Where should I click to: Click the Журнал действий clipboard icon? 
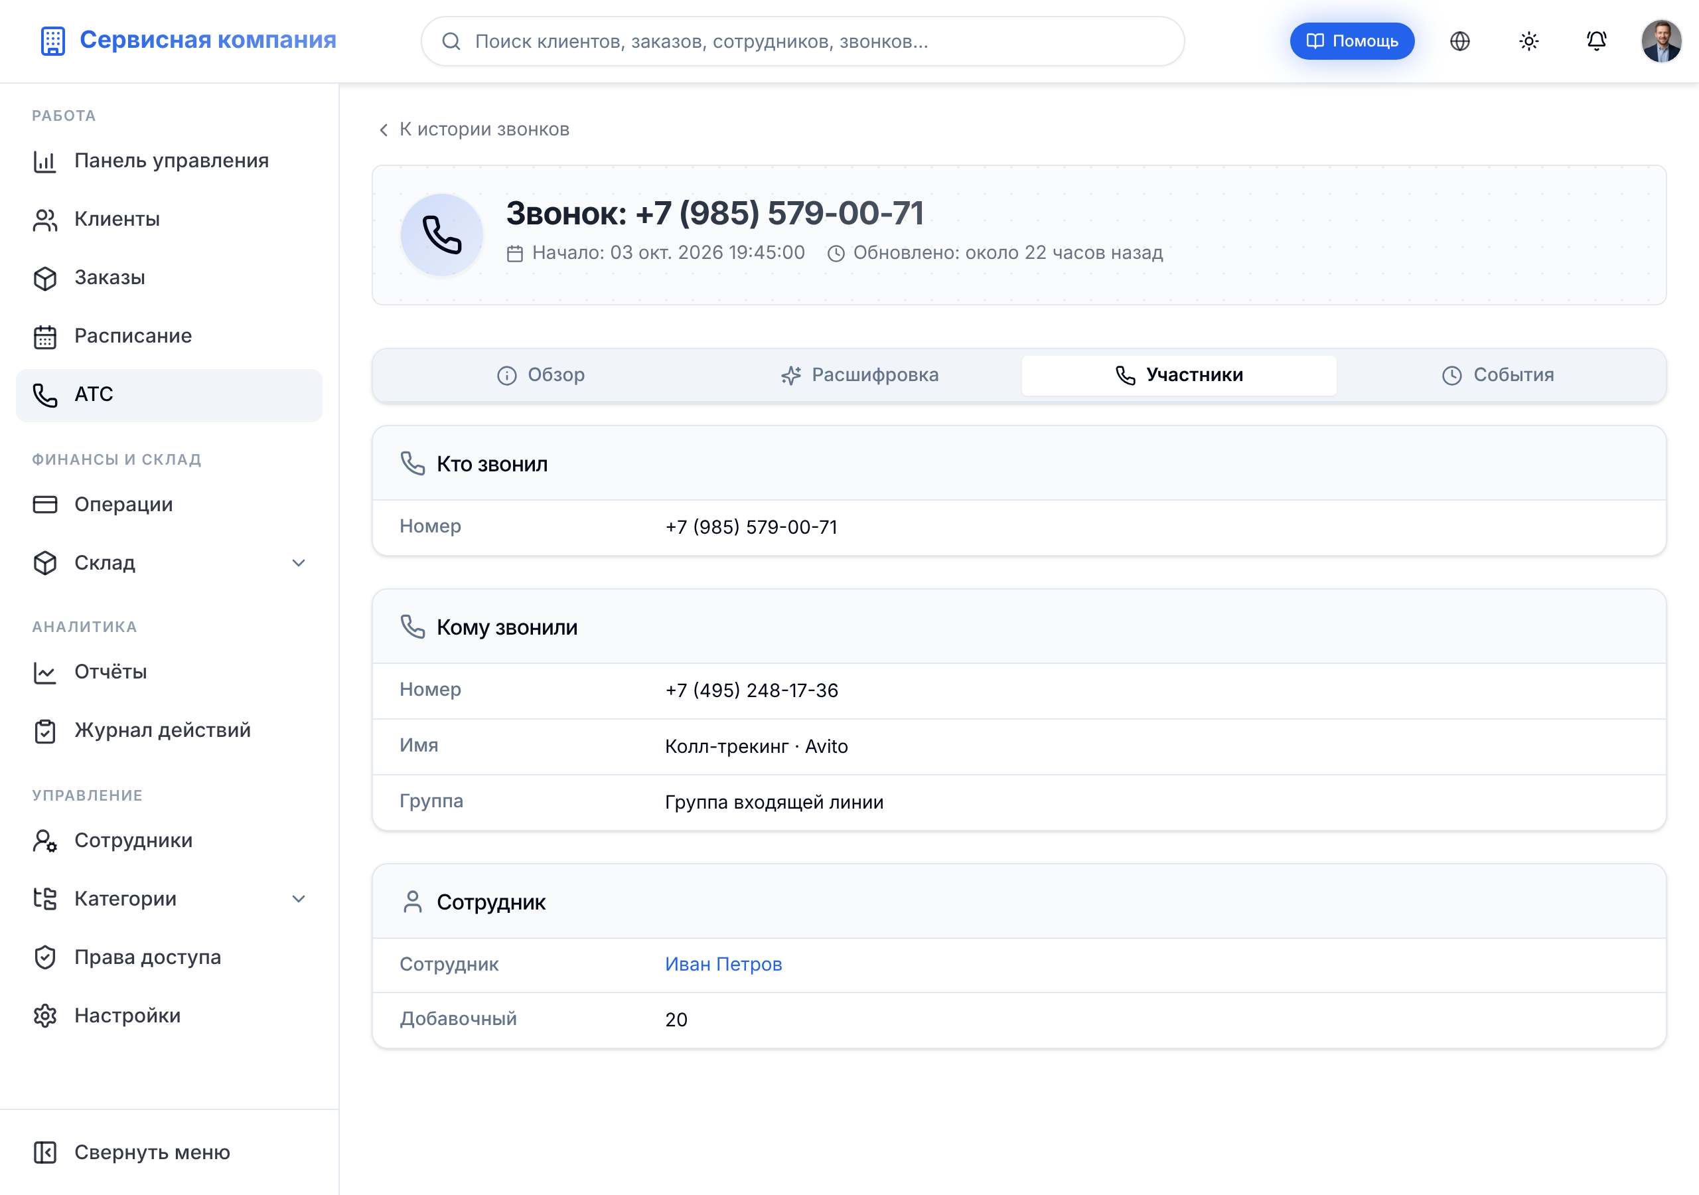[45, 731]
